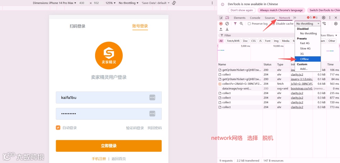The image size is (340, 163).
Task: Toggle the 自动登录 checkbox
Action: [x=58, y=128]
